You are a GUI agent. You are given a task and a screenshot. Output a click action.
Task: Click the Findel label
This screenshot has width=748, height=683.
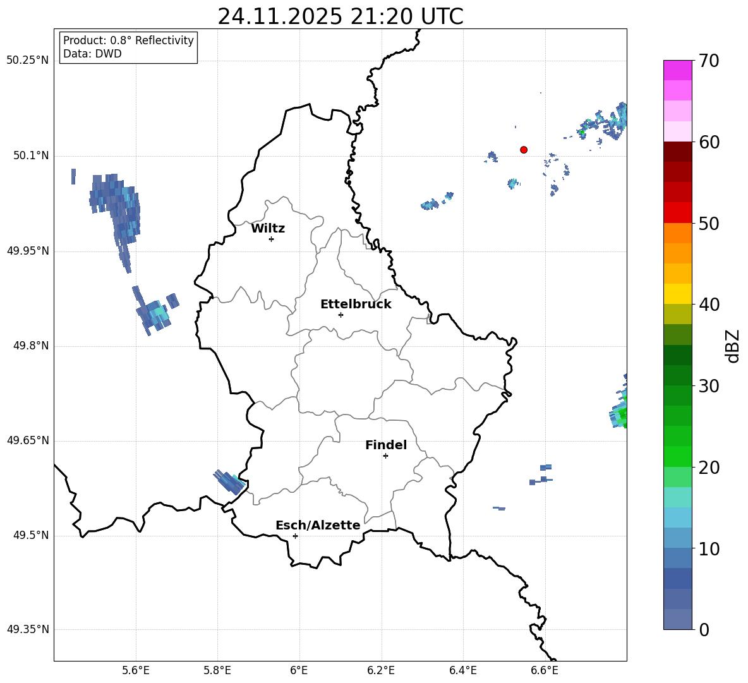[386, 445]
